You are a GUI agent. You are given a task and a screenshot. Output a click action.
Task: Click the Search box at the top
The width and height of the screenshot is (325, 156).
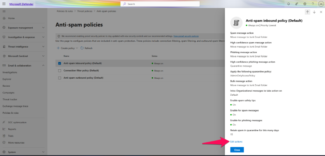point(160,4)
